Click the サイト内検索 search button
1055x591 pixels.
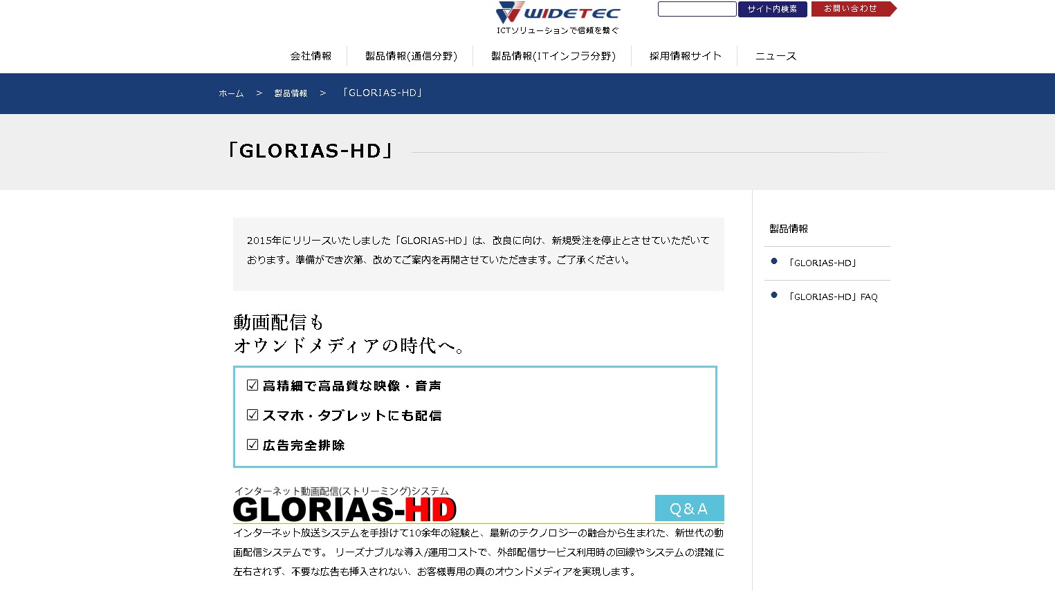click(772, 9)
